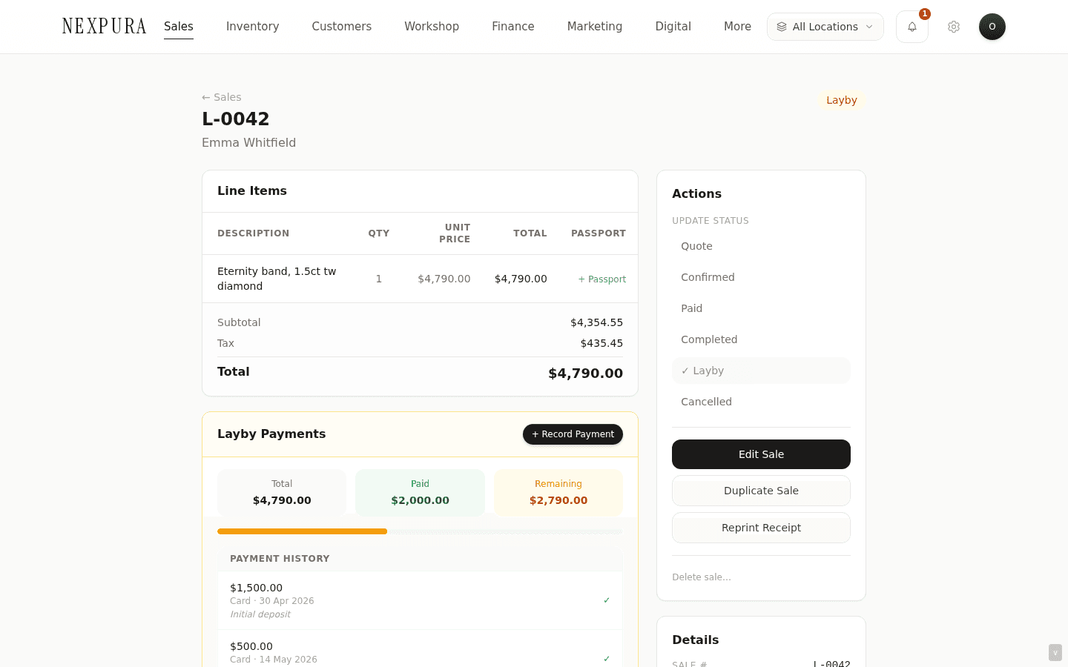This screenshot has width=1068, height=667.
Task: Click the Edit Sale button
Action: point(761,454)
